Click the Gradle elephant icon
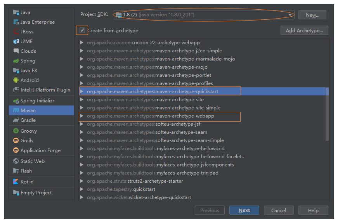The image size is (338, 223). [x=16, y=120]
